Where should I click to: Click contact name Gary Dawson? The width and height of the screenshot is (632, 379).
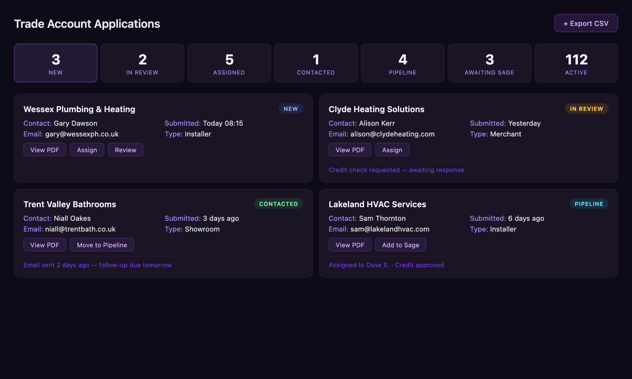[76, 123]
